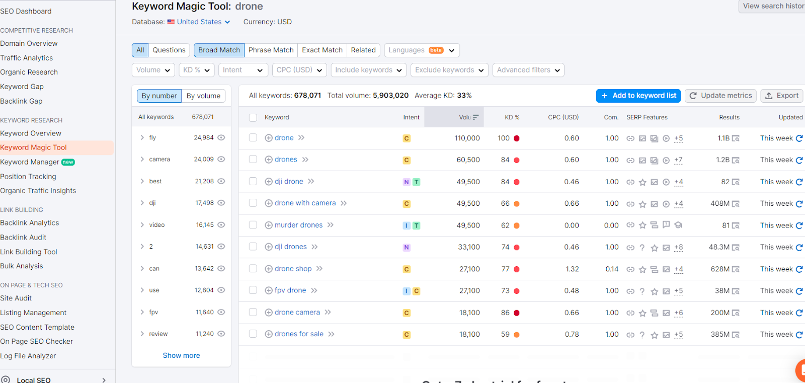Click the plus icon beside drone camera
The height and width of the screenshot is (383, 805).
[x=269, y=313]
